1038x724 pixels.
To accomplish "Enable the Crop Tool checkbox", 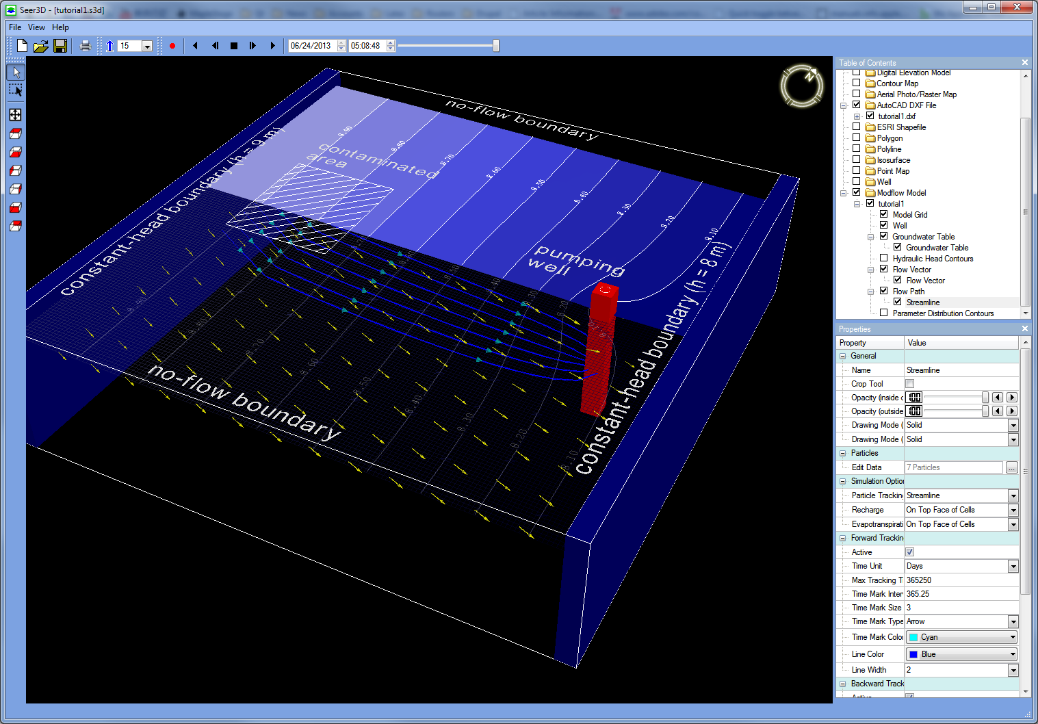I will (x=910, y=384).
